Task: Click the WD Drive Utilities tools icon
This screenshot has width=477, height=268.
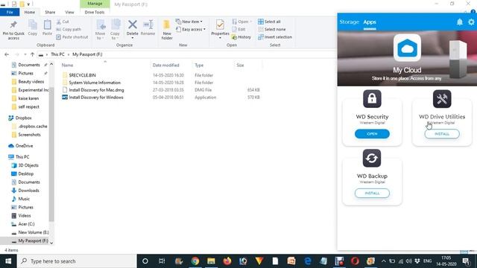Action: tap(442, 99)
